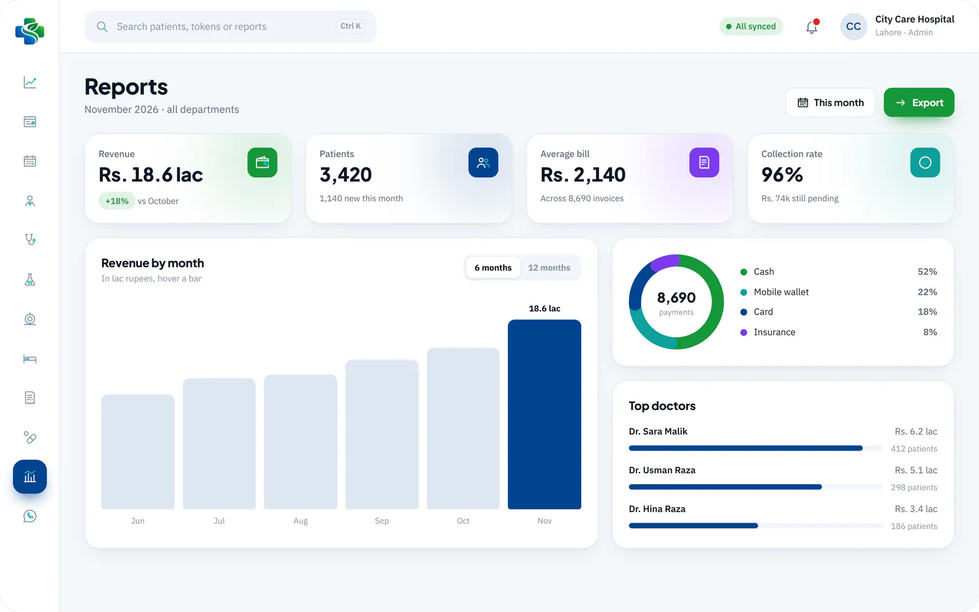Select the active Reports bar chart icon

(30, 477)
